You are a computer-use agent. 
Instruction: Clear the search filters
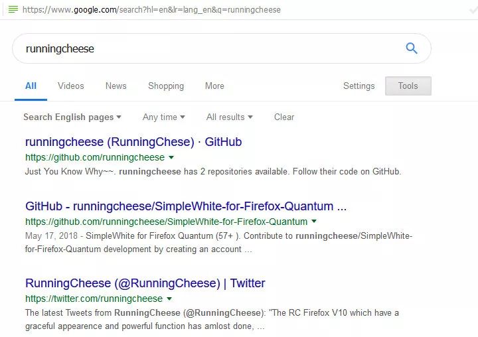284,117
